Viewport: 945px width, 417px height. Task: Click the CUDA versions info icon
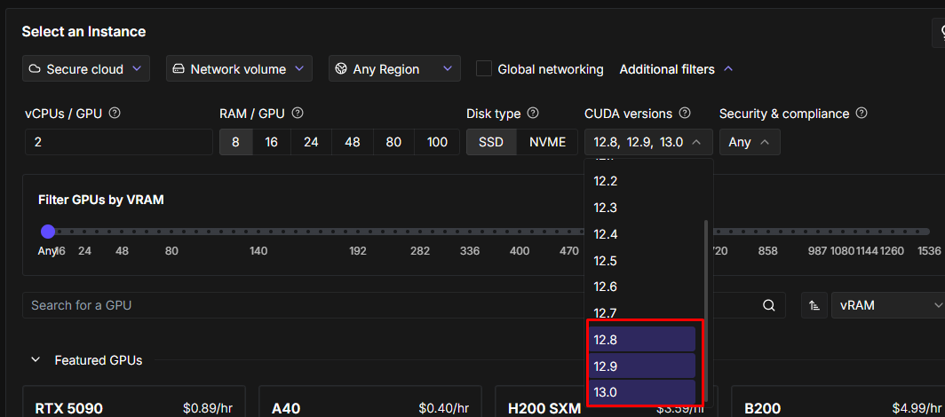pyautogui.click(x=685, y=114)
